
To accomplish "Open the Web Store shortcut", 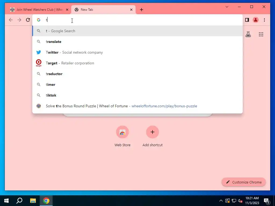I will click(x=122, y=136).
